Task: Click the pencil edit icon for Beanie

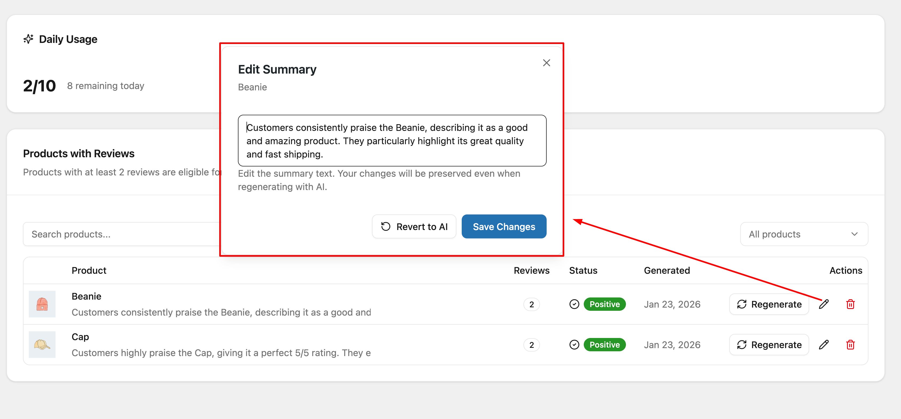Action: 824,304
